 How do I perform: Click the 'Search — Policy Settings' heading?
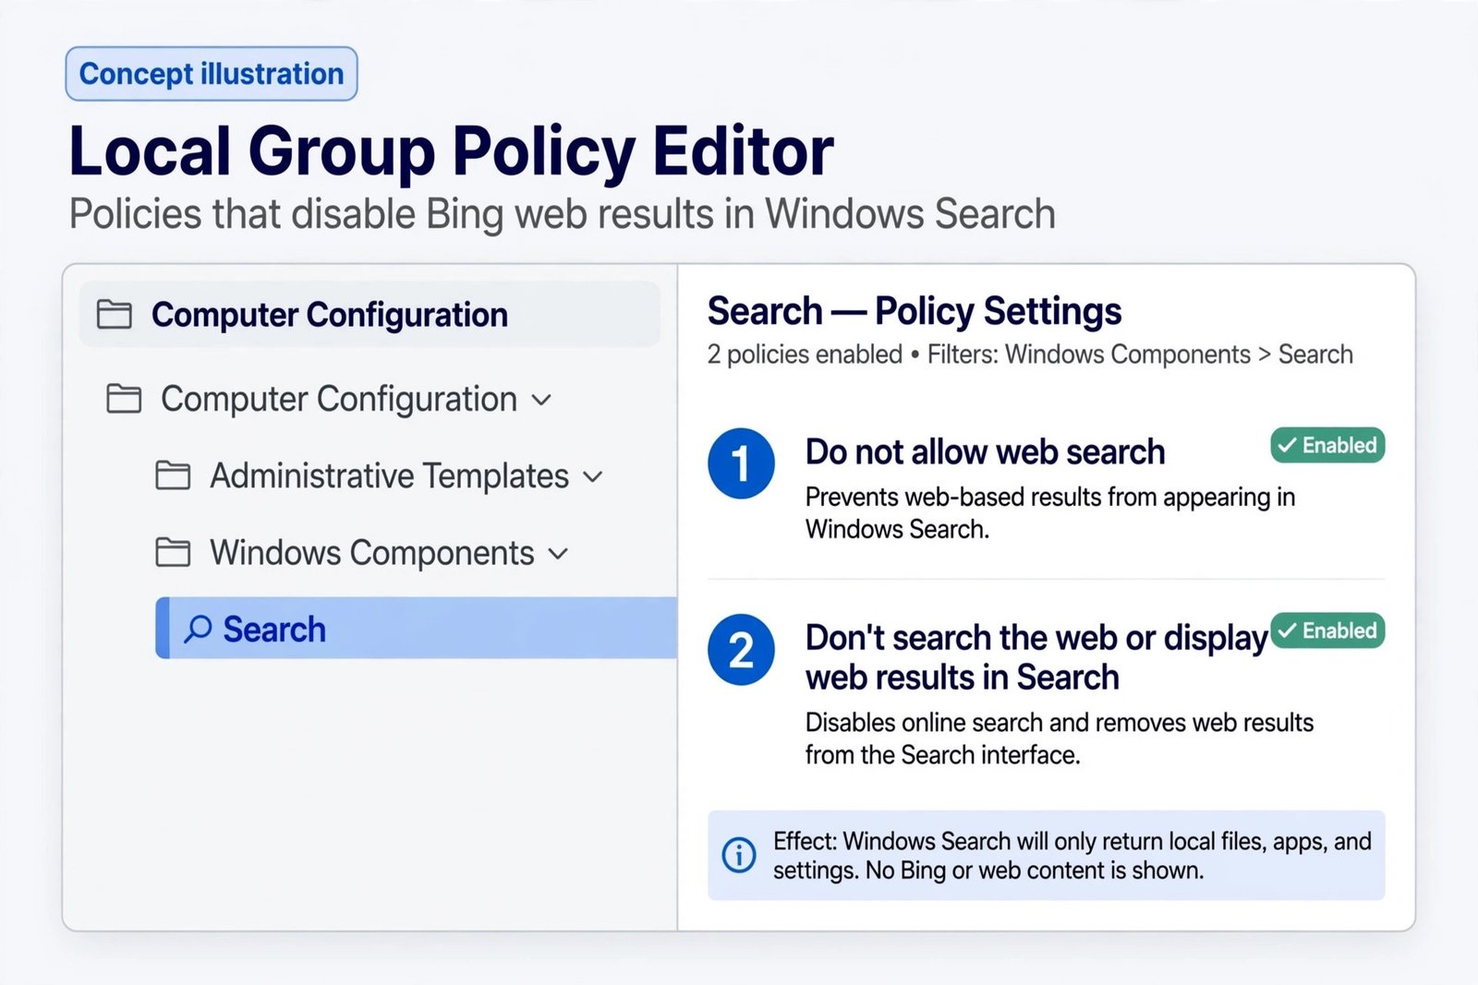tap(915, 311)
